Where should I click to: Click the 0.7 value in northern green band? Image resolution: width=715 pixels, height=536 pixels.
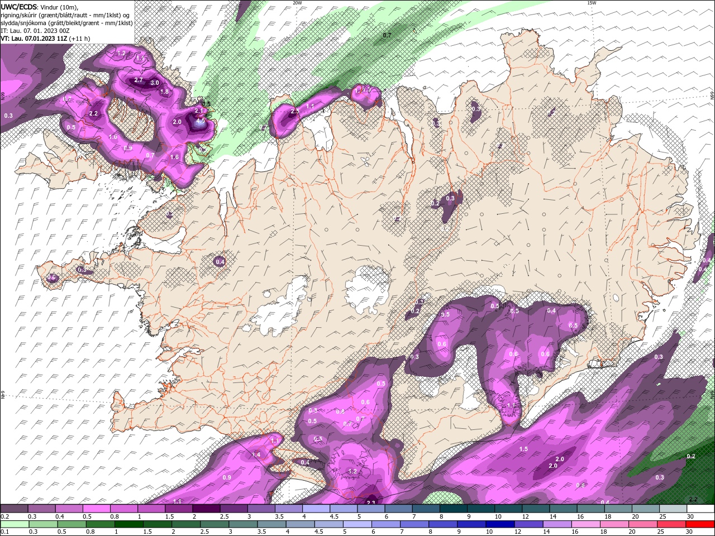pos(387,35)
